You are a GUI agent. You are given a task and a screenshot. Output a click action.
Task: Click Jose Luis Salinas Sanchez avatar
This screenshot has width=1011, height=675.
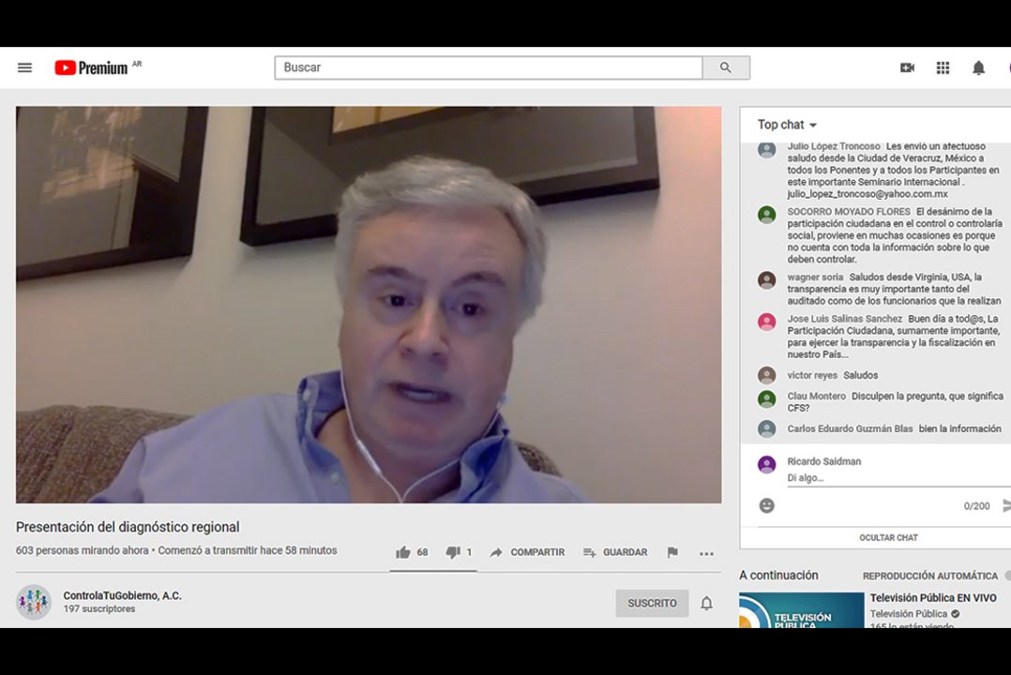(766, 322)
